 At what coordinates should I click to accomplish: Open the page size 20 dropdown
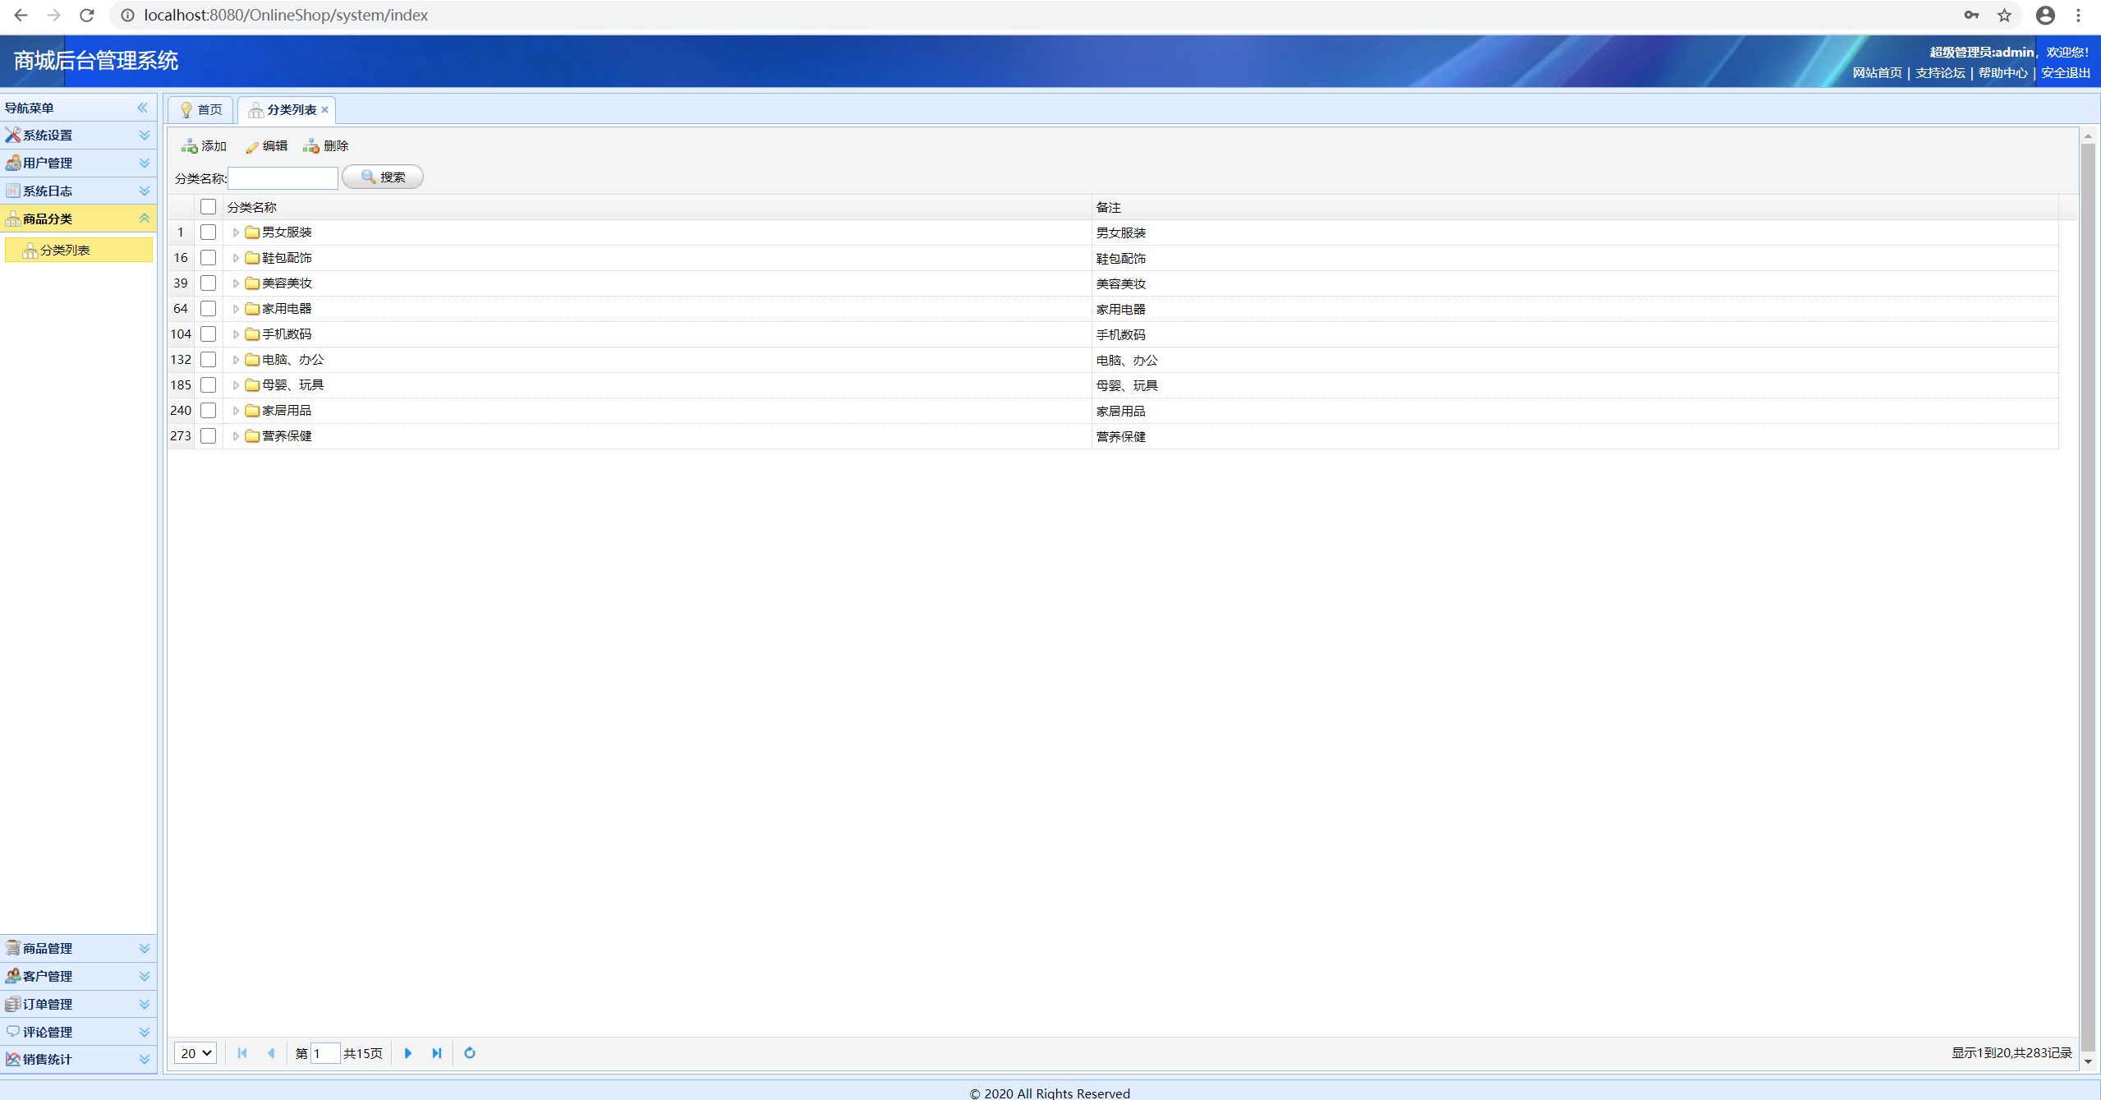coord(195,1053)
